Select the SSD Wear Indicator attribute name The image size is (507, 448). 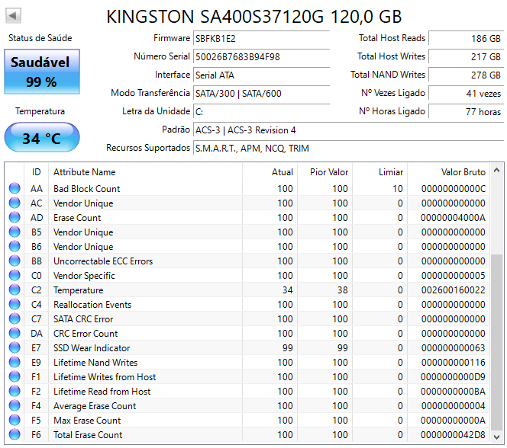click(x=92, y=347)
